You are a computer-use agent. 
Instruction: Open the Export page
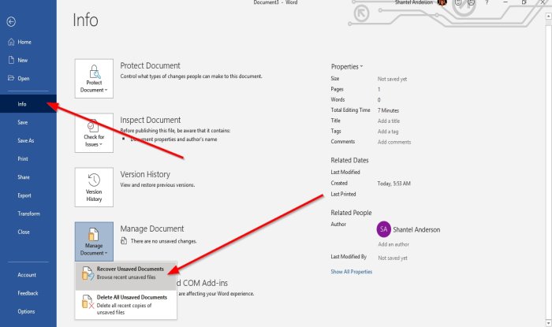[28, 195]
